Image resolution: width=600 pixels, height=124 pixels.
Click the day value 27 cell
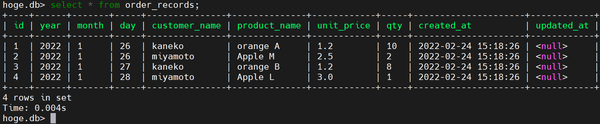coord(125,67)
